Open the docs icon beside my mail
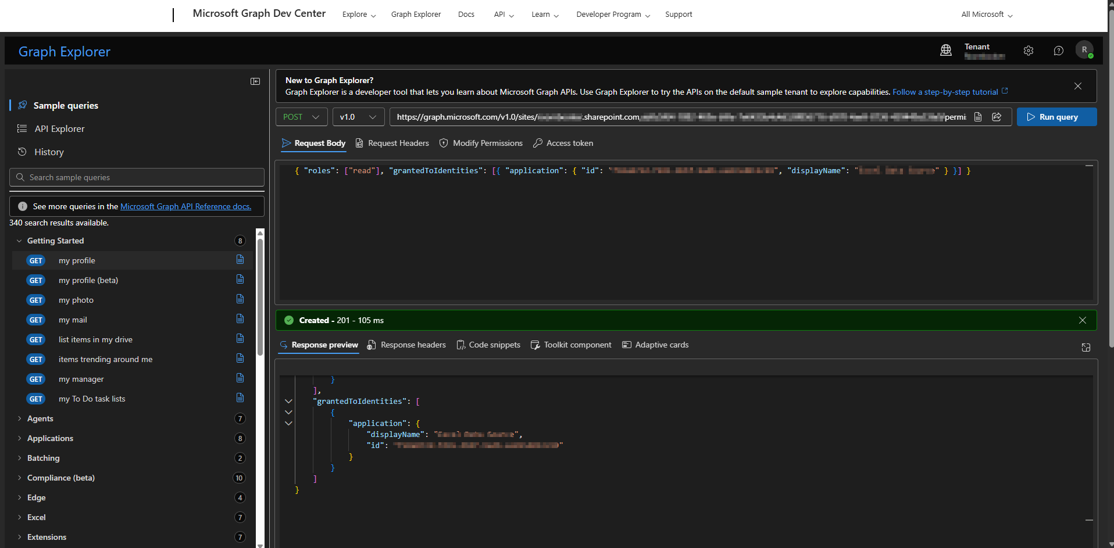The image size is (1114, 548). [240, 319]
